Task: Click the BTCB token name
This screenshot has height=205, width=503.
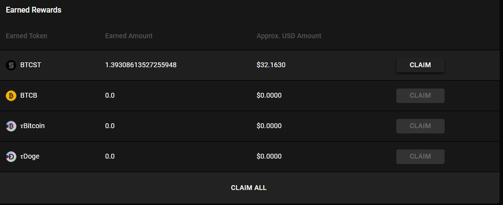Action: click(29, 95)
